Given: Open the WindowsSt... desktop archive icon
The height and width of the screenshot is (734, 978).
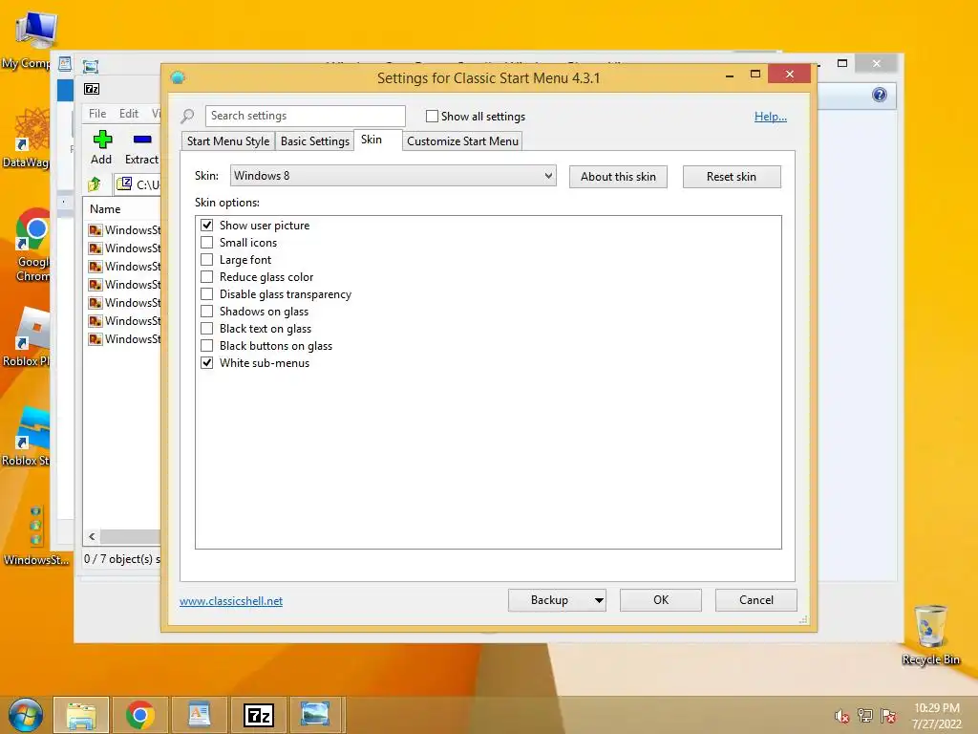Looking at the screenshot, I should [x=35, y=535].
